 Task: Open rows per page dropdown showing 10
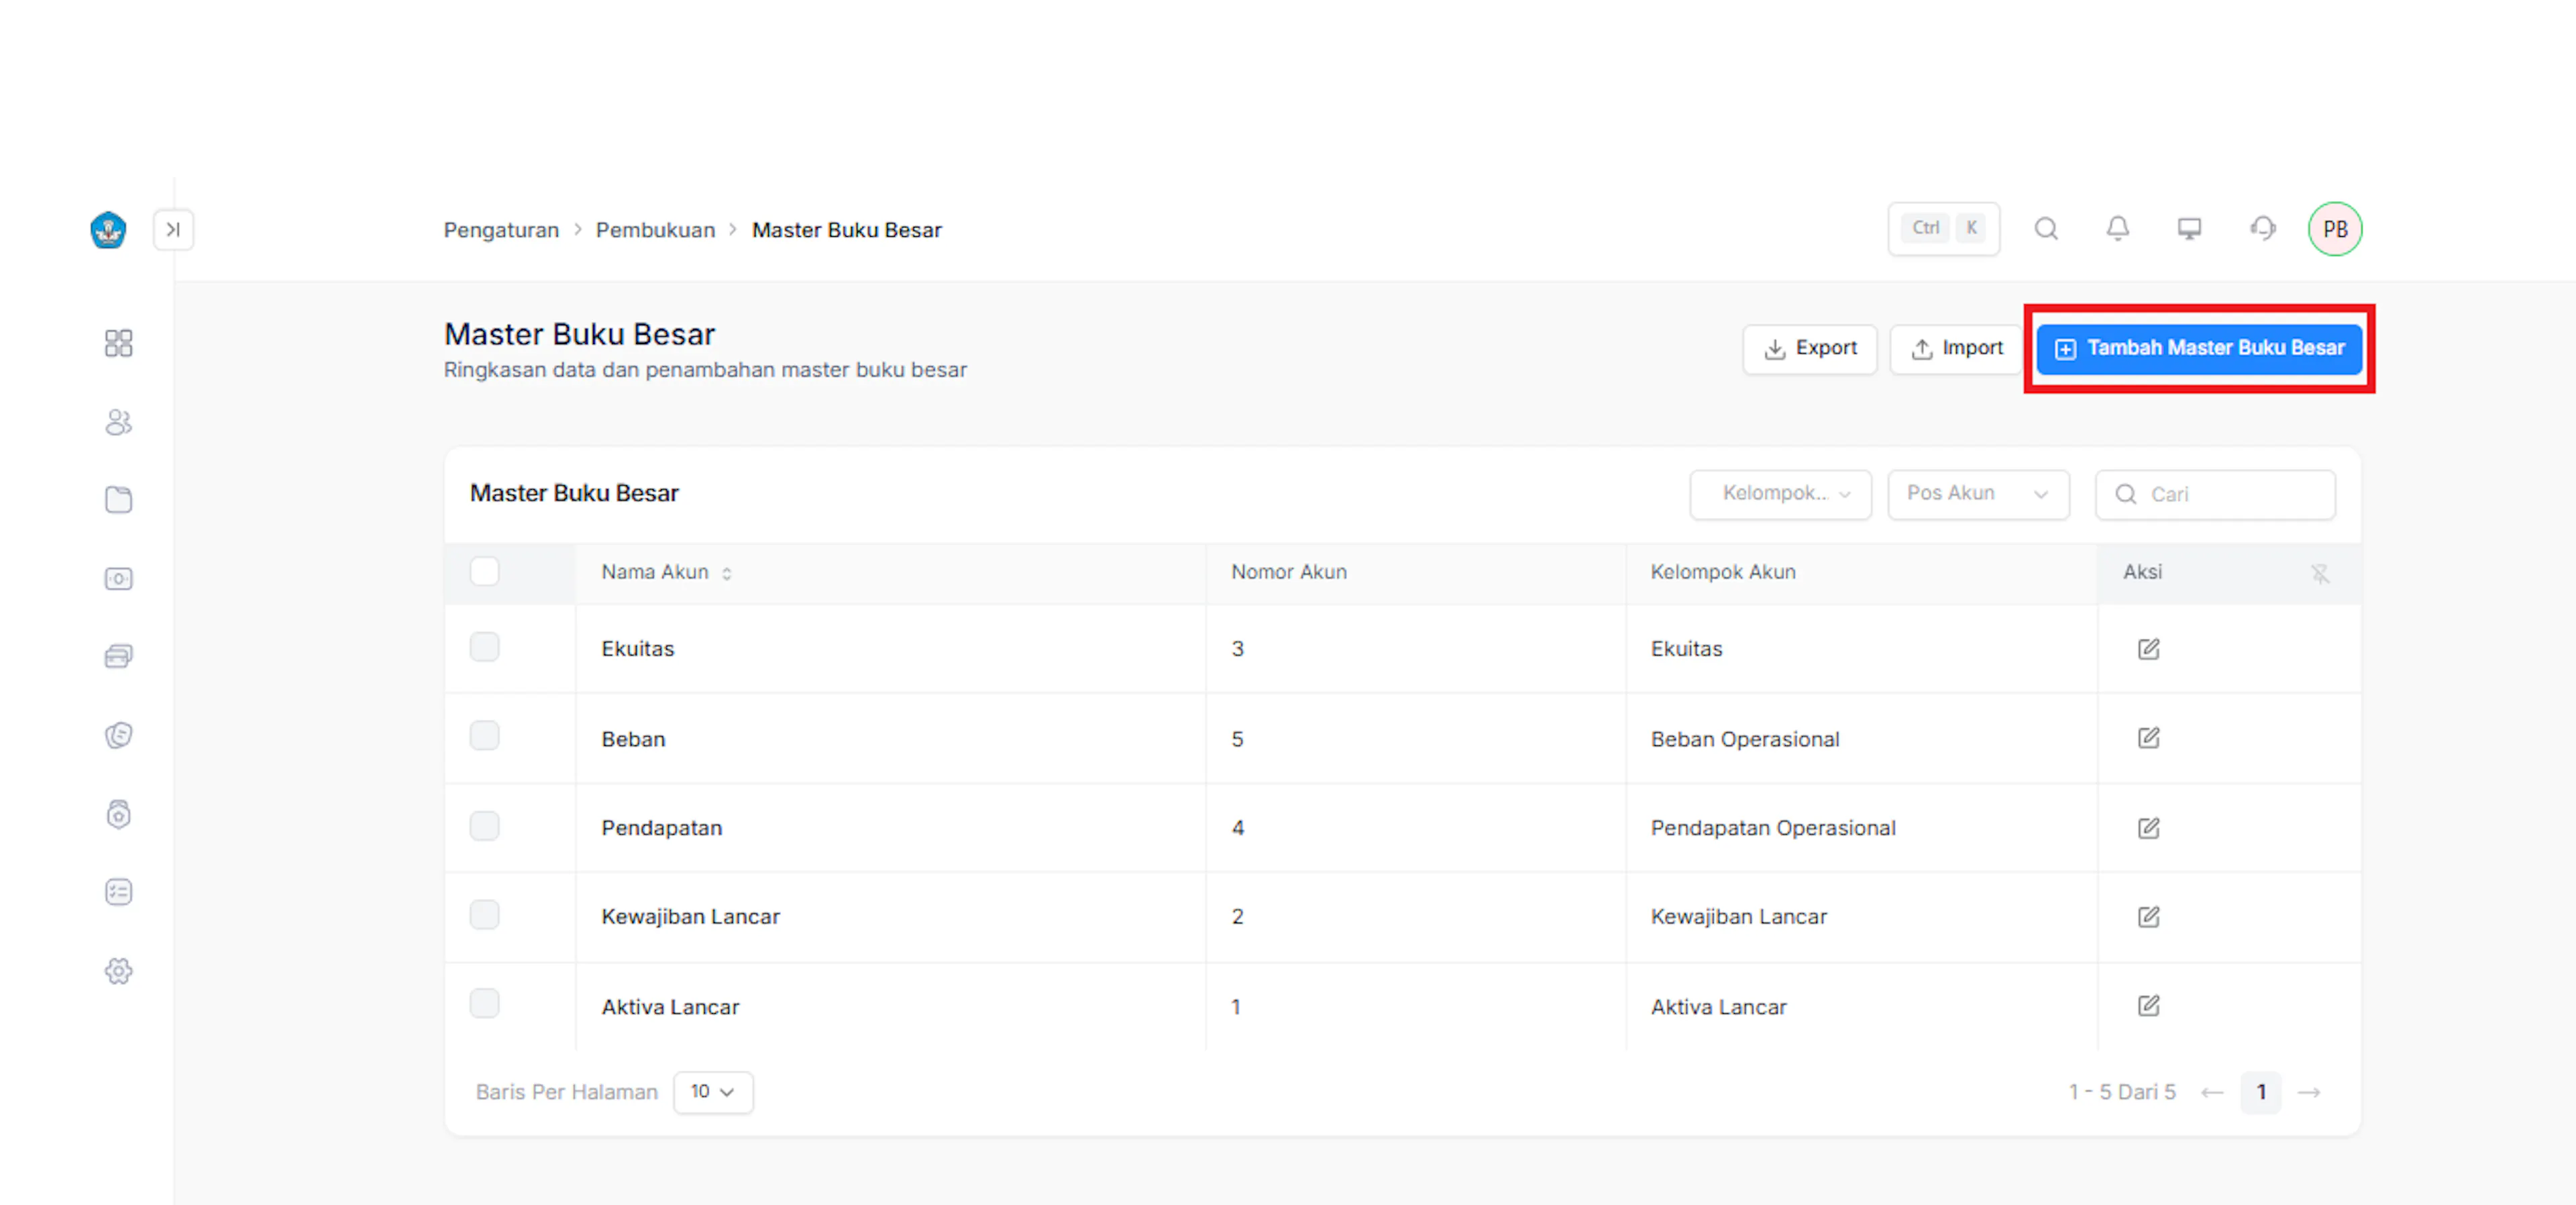(x=713, y=1092)
